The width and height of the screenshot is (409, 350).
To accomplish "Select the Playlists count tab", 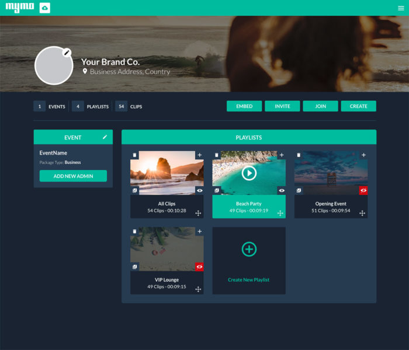I will click(91, 107).
